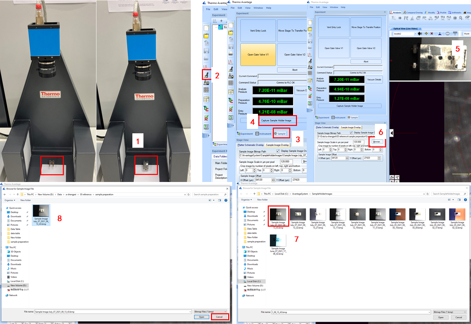Untick Display Sample Image checkbox above the Browse button
Image resolution: width=471 pixels, height=324 pixels.
[351, 133]
